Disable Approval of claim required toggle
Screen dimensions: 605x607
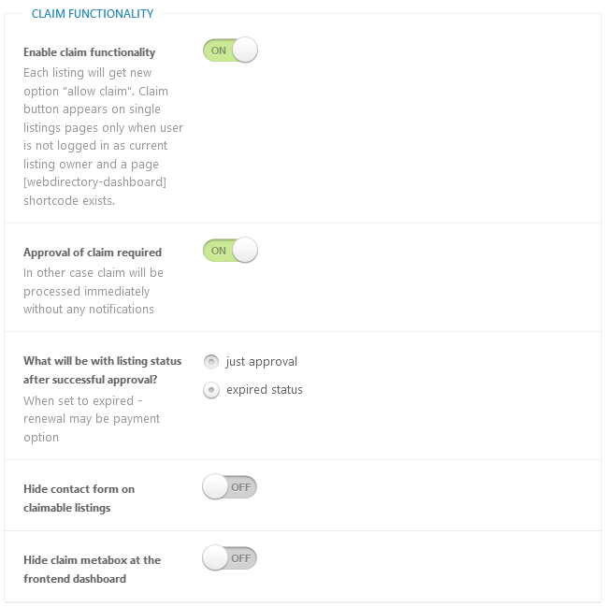tap(230, 251)
